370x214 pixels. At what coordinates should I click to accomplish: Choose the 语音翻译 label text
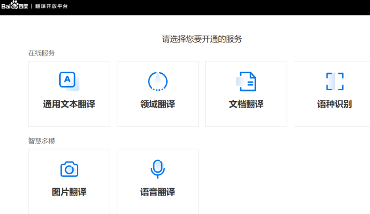coord(158,192)
